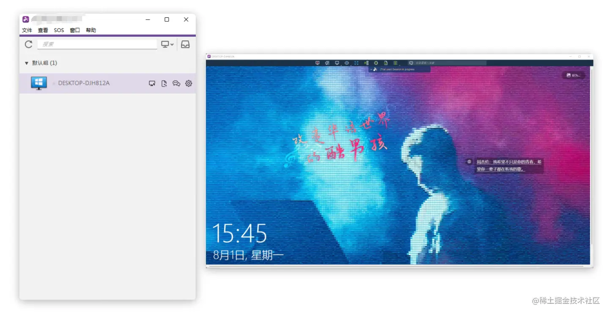Open the white monitor view options in session toolbar

click(337, 63)
